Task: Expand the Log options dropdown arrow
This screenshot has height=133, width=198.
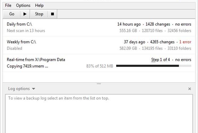Action: click(33, 89)
